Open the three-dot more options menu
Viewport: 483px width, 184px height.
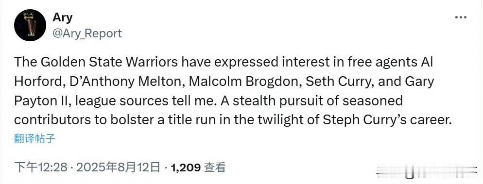click(x=461, y=17)
